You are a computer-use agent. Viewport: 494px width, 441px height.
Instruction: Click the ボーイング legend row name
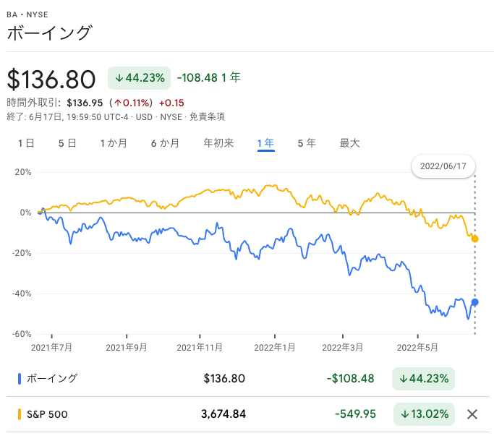click(52, 379)
